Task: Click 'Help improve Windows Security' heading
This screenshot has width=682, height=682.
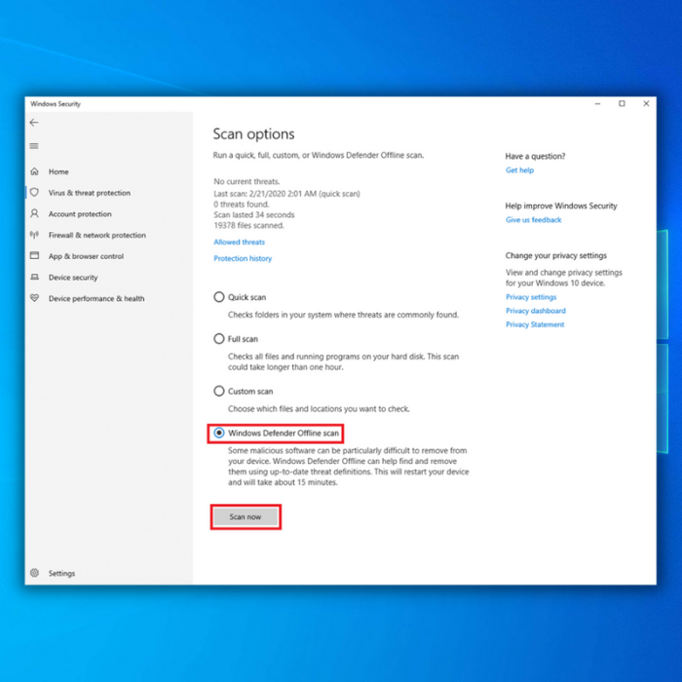Action: (x=561, y=206)
